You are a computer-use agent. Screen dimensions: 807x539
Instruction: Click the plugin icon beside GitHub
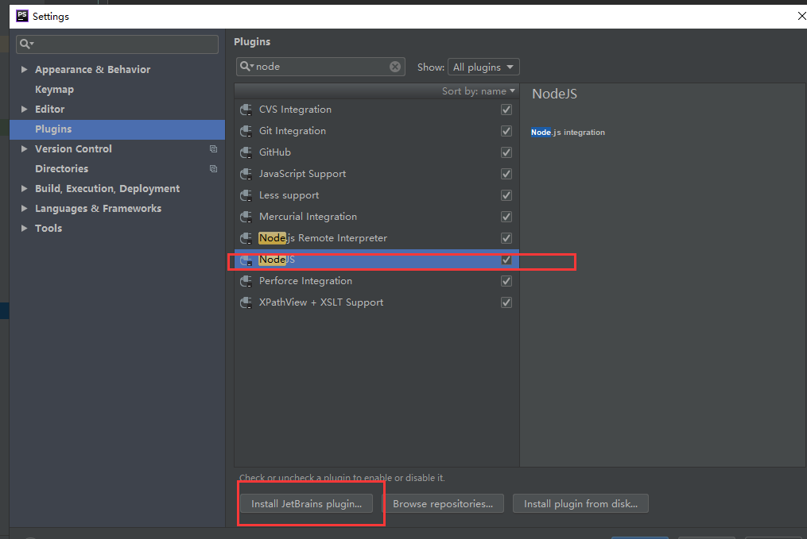pos(246,152)
